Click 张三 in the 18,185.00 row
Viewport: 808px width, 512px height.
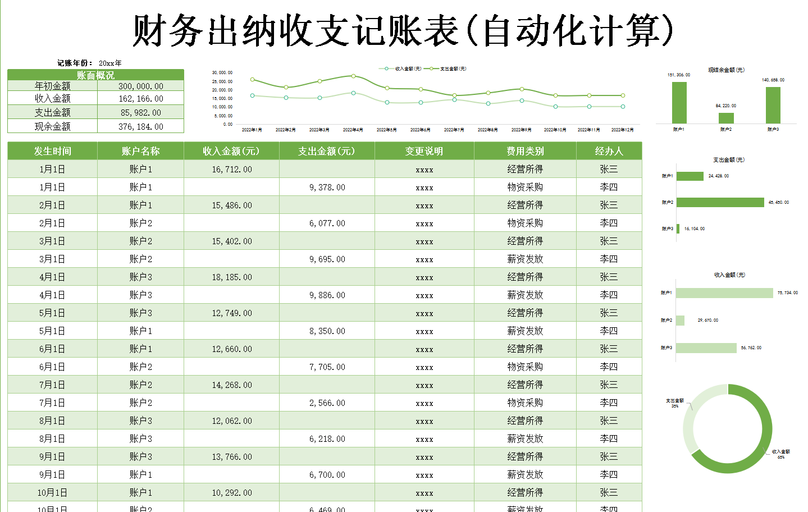tap(609, 277)
